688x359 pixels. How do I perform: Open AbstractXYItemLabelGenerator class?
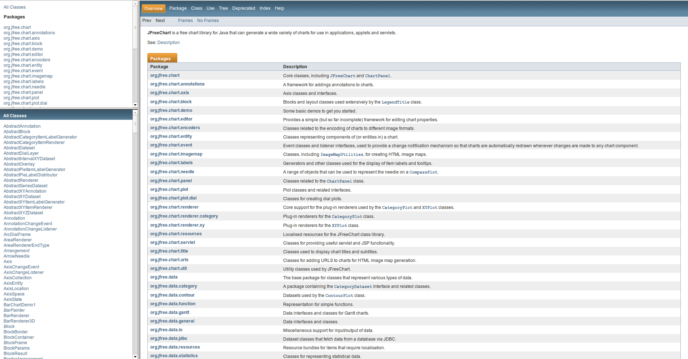click(x=34, y=202)
